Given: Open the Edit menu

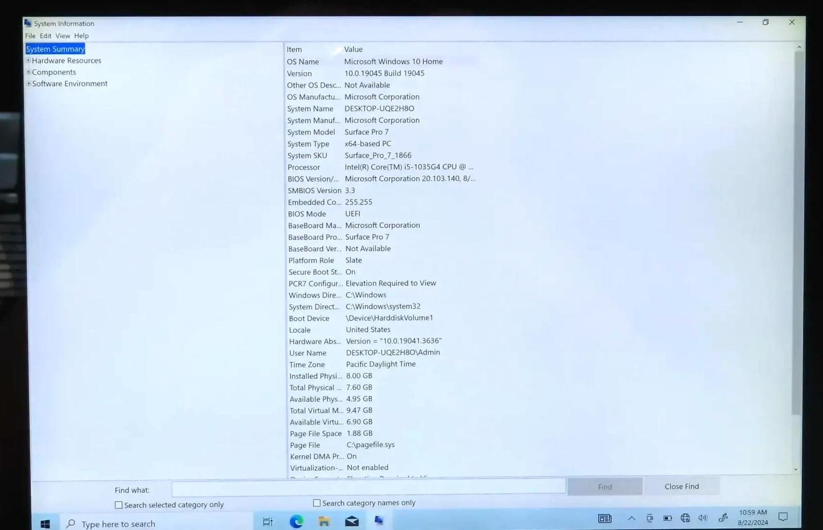Looking at the screenshot, I should coord(46,35).
